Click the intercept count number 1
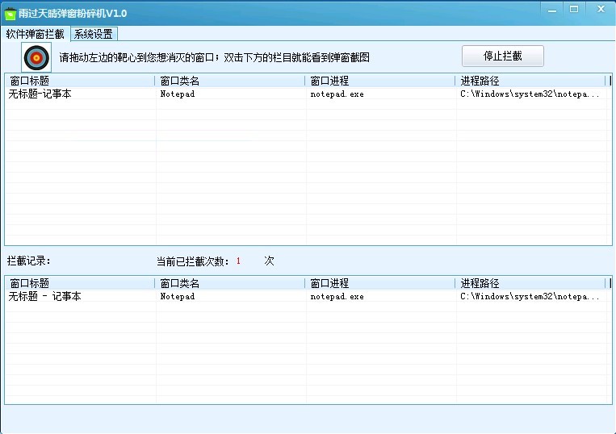Screen dimensions: 616x434 tap(238, 261)
